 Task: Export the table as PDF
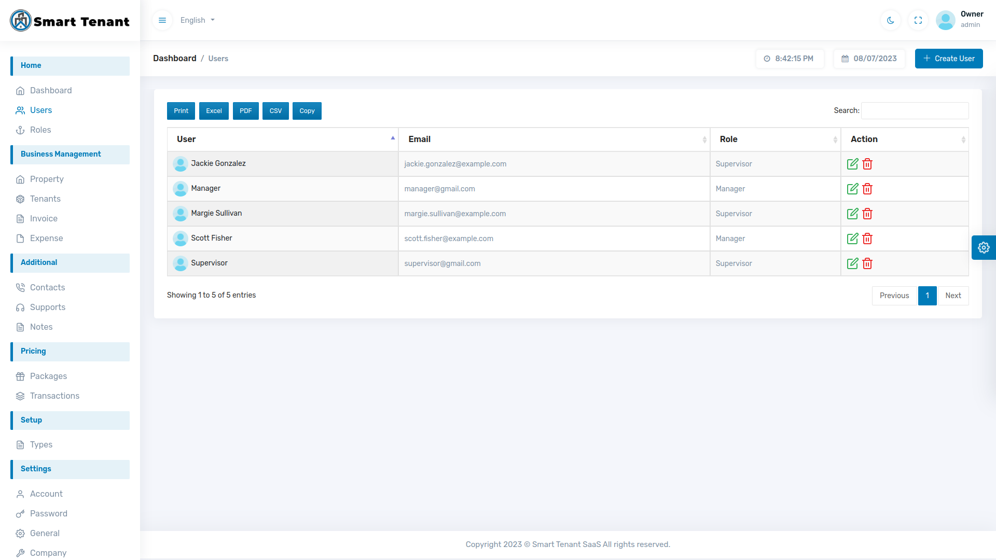click(x=245, y=110)
